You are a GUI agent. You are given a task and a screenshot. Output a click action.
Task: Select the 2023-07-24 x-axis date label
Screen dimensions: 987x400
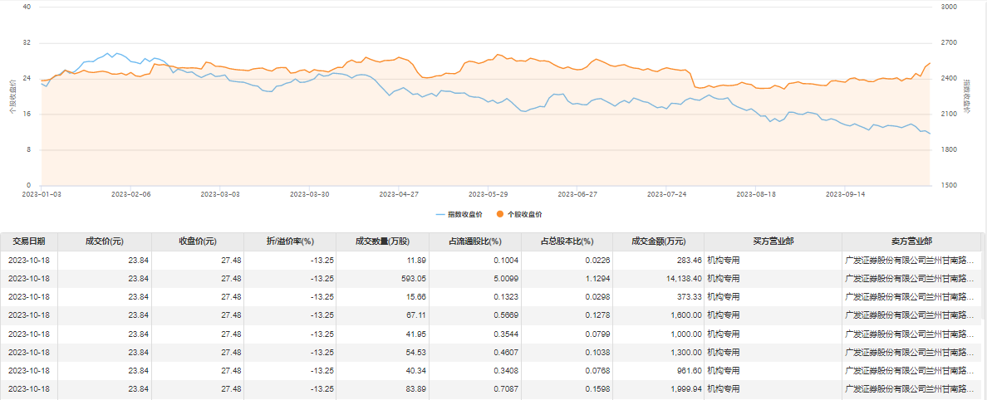pos(666,194)
